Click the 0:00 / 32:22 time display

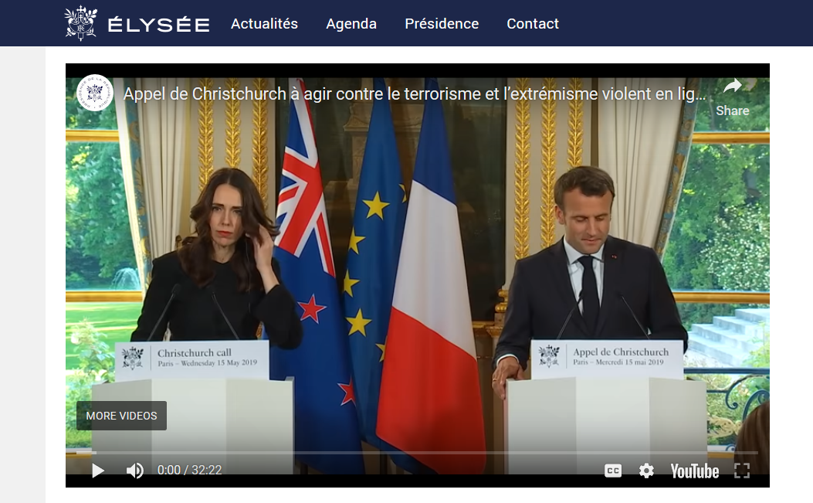pyautogui.click(x=189, y=471)
